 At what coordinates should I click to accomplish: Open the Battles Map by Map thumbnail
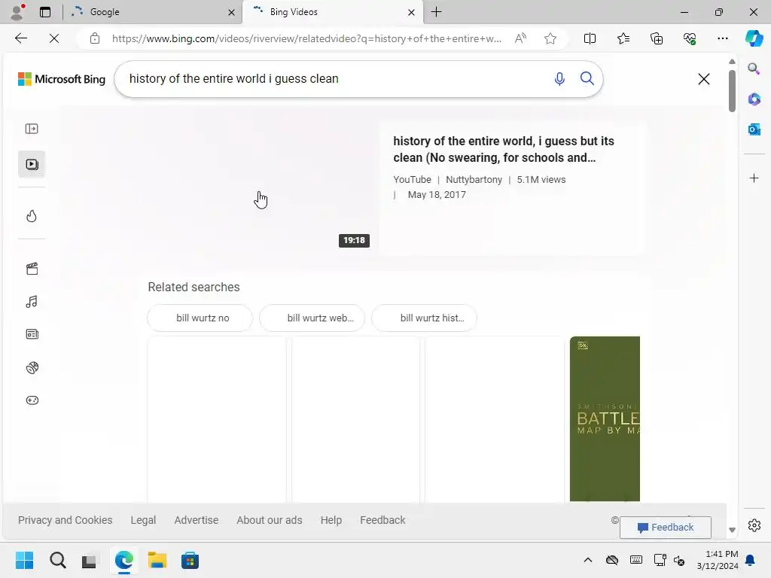pos(605,418)
